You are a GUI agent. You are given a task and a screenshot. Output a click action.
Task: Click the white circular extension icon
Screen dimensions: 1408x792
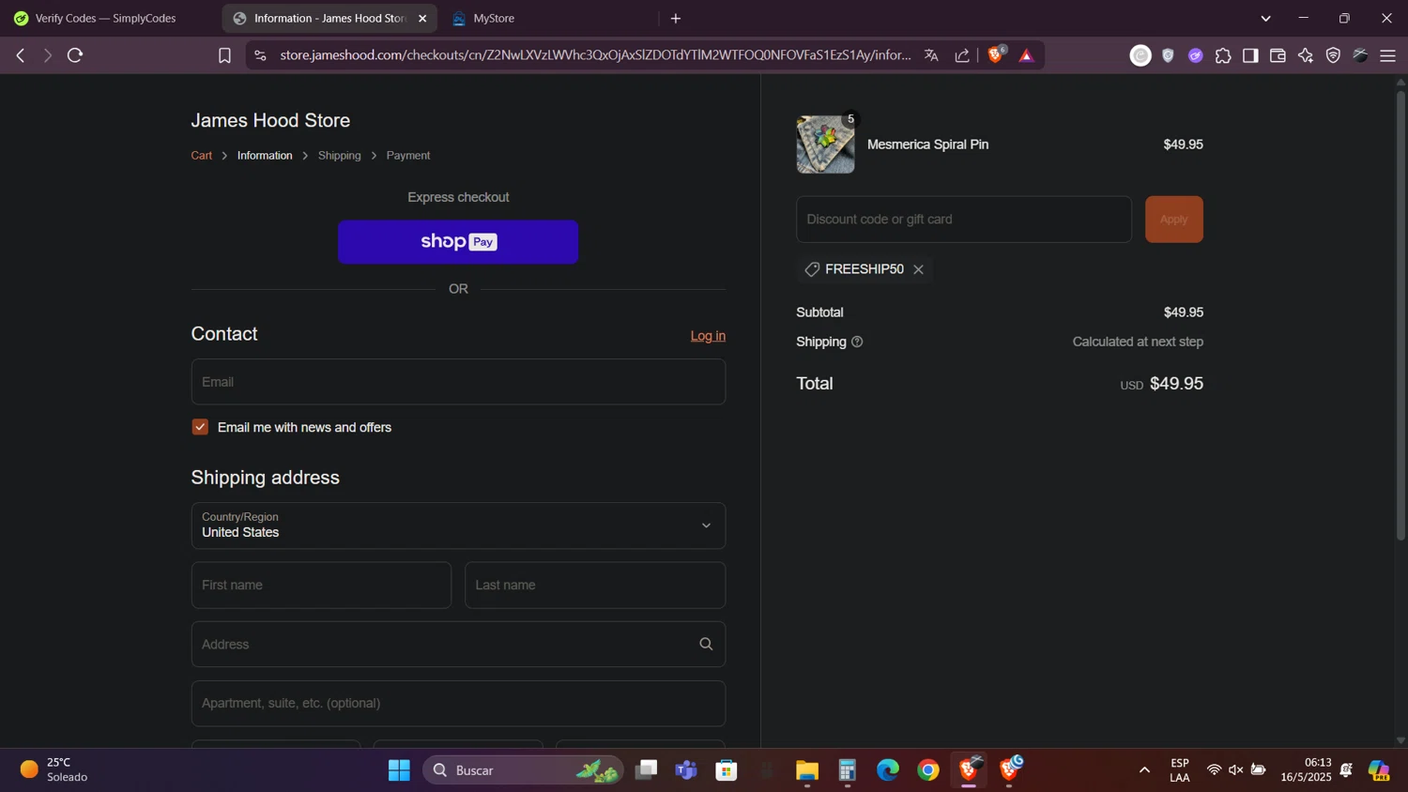pyautogui.click(x=1140, y=55)
